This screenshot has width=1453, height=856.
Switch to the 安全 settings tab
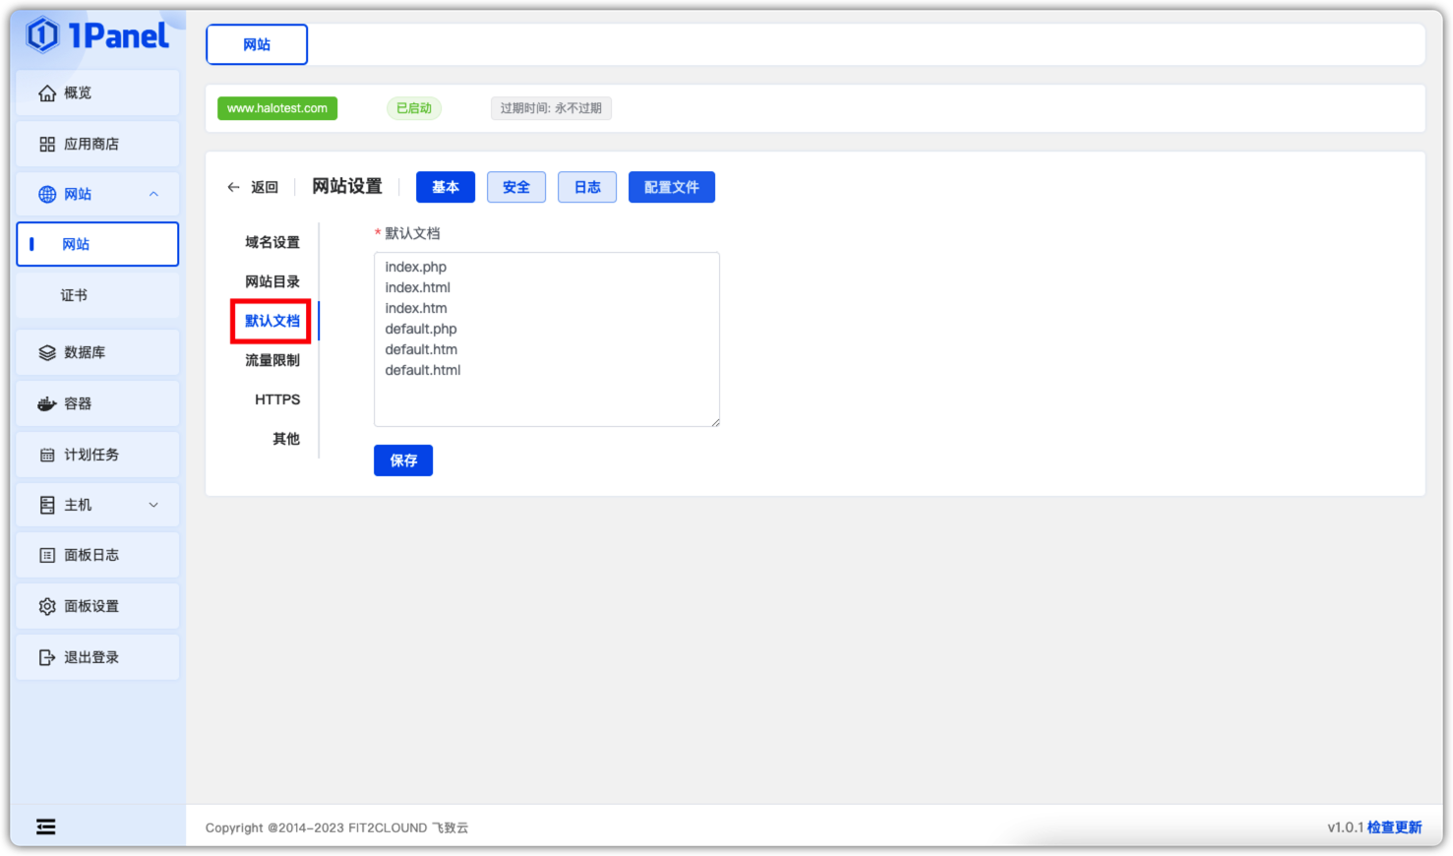[x=516, y=187]
